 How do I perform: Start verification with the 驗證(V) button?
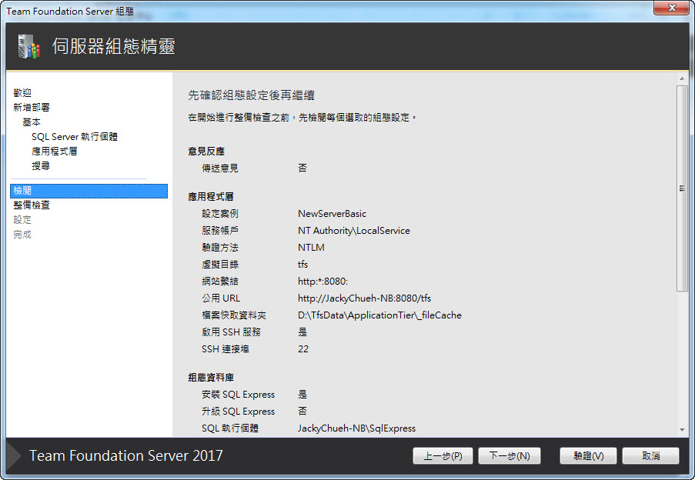(587, 455)
